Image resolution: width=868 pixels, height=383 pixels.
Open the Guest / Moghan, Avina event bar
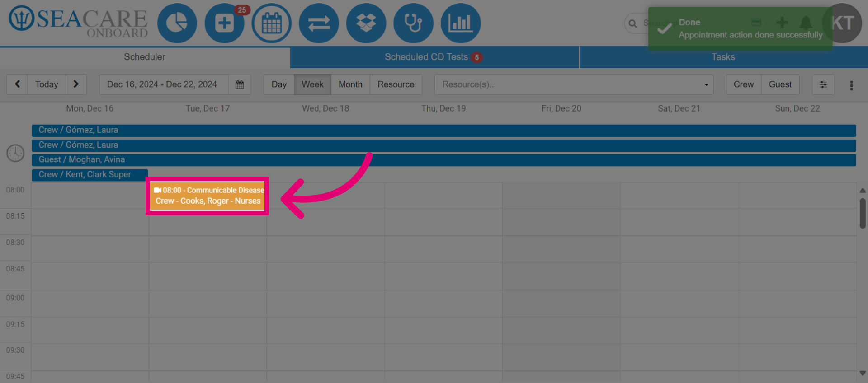coord(444,160)
